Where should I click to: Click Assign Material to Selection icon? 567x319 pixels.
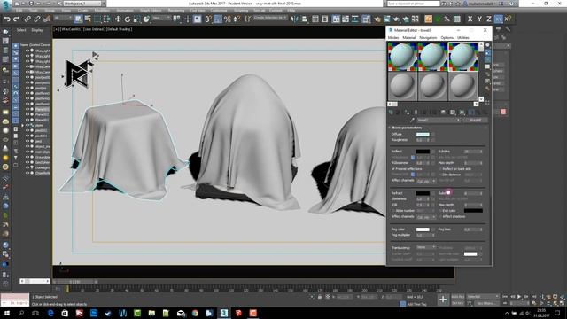407,113
